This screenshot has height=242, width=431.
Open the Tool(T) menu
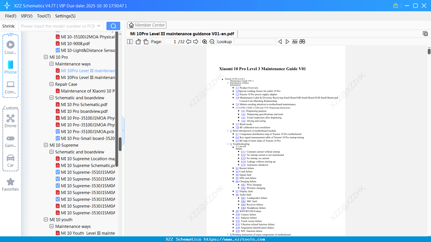click(44, 16)
